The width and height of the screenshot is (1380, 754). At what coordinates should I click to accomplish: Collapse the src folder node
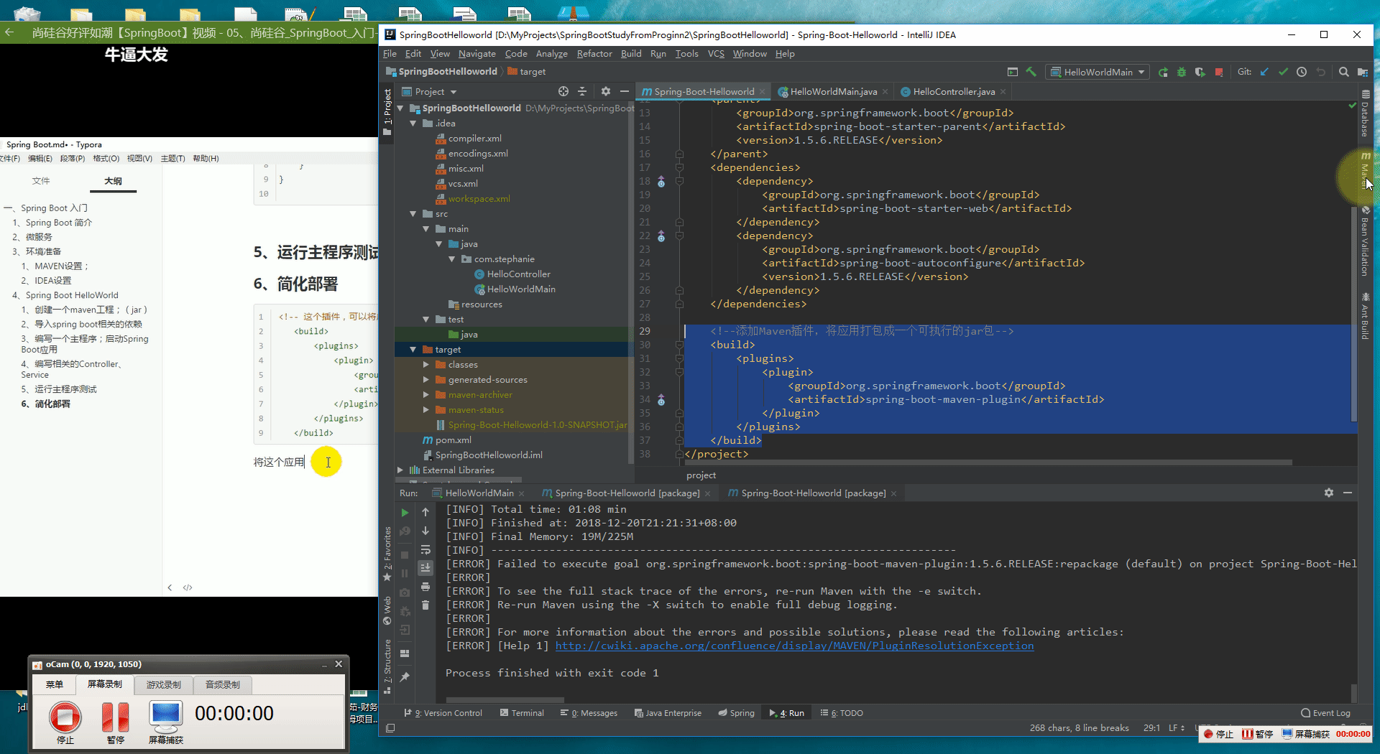[413, 214]
